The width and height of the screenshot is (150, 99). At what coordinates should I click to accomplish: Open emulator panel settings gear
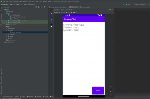click(x=110, y=10)
